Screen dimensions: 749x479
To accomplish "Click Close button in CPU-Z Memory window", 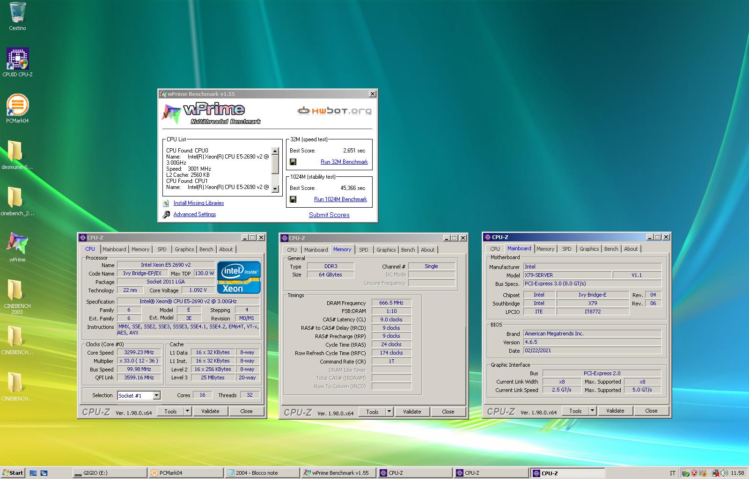I will [448, 412].
